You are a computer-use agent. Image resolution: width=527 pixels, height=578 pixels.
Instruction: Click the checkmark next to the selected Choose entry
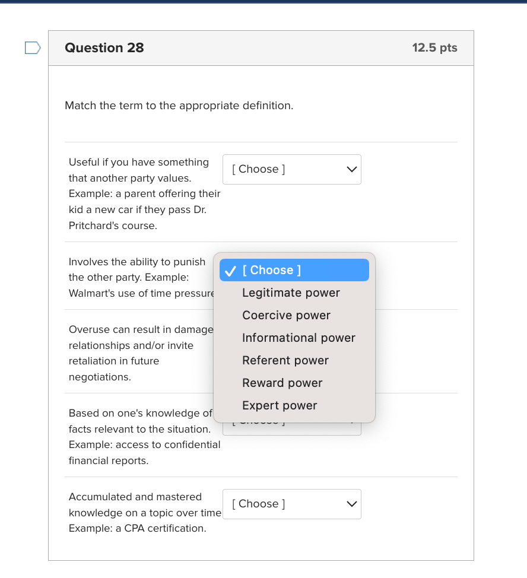click(x=230, y=271)
